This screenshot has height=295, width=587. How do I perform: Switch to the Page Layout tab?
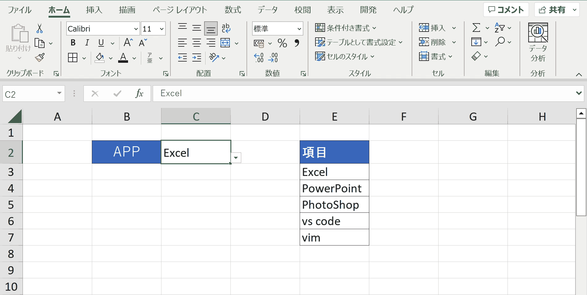[x=180, y=10]
